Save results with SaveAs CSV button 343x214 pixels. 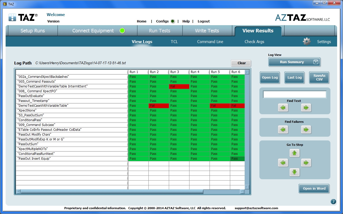(x=319, y=78)
